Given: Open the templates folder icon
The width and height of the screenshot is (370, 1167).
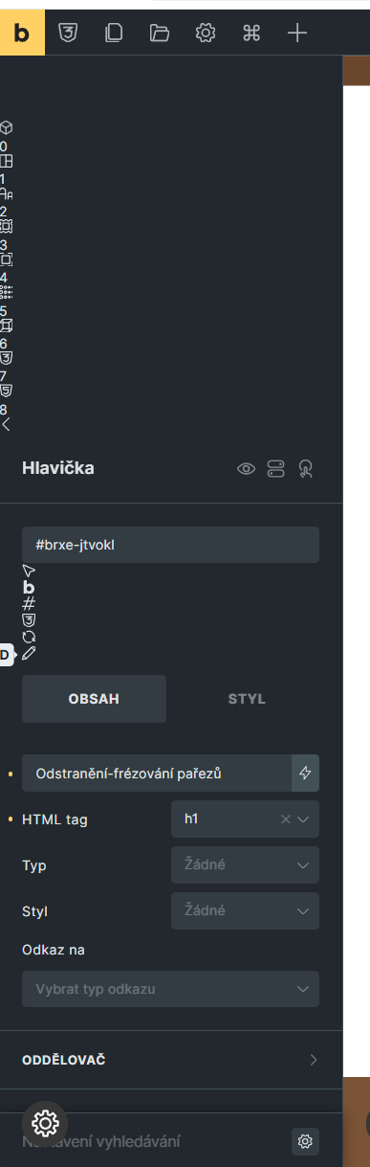Looking at the screenshot, I should (160, 33).
